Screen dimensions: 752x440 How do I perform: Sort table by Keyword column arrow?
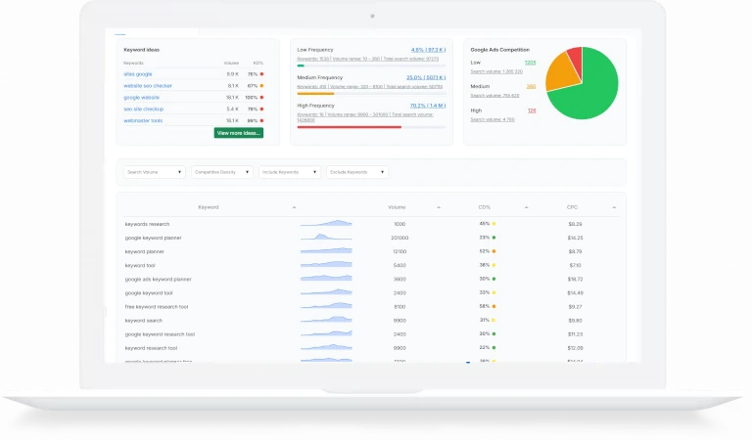tap(294, 207)
